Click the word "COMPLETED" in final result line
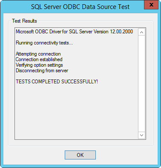Image resolution: width=161 pixels, height=168 pixels. tap(46, 82)
